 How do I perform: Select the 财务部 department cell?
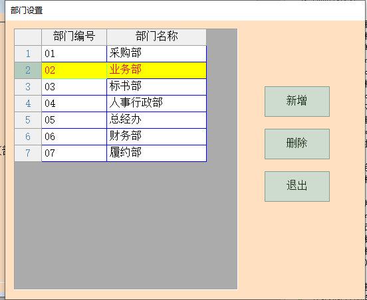click(157, 137)
